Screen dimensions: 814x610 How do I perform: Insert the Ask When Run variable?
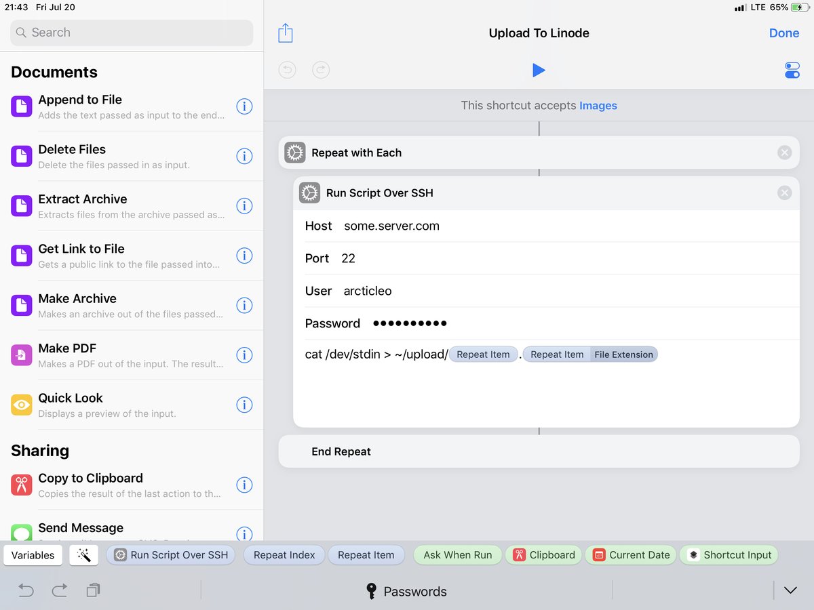[x=458, y=555]
